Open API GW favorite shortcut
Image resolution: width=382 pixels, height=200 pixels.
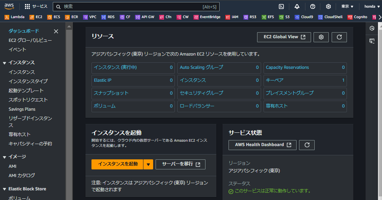tap(145, 17)
